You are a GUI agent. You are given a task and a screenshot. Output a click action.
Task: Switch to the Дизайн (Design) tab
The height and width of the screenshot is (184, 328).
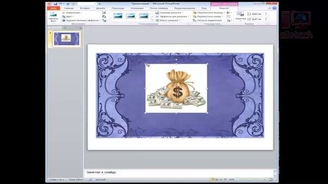click(100, 8)
